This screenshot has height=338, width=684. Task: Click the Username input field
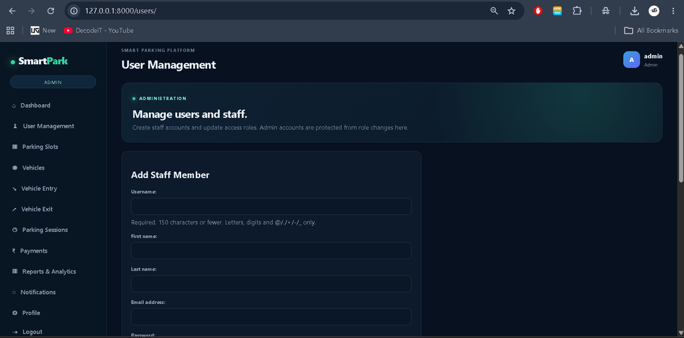click(x=271, y=207)
